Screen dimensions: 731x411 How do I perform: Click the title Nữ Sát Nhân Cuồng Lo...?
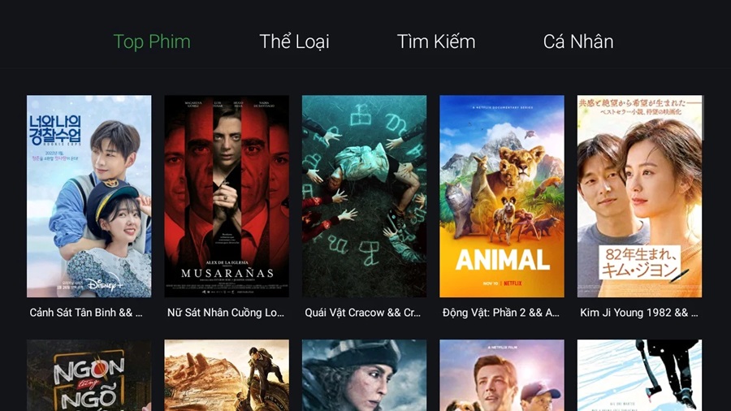pyautogui.click(x=226, y=313)
